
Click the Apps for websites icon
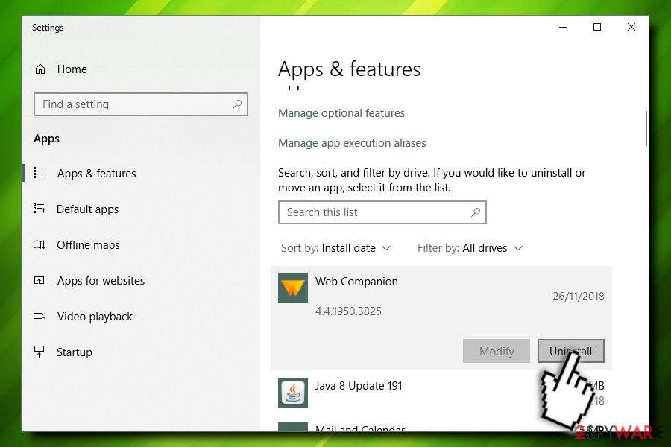tap(40, 281)
